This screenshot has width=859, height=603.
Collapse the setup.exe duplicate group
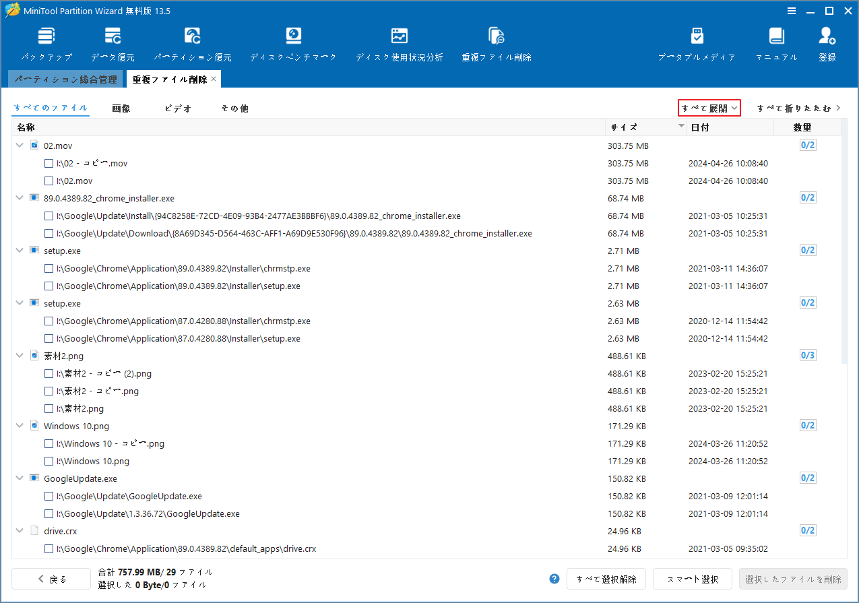(x=19, y=250)
